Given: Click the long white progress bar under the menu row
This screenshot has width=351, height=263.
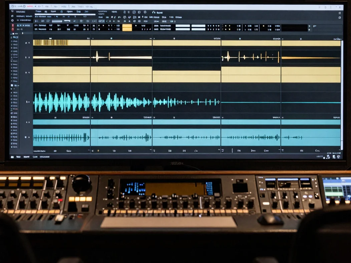Looking at the screenshot, I should coord(65,14).
